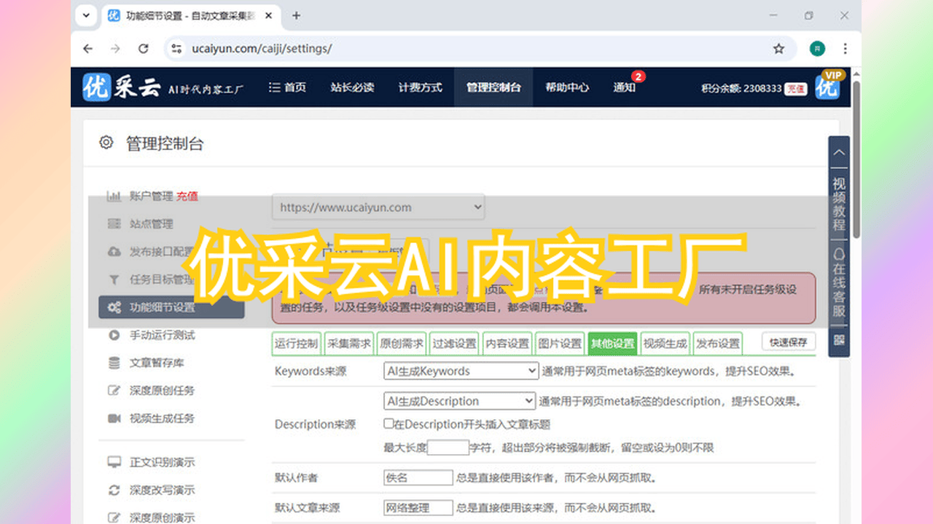Click the page vertical scrollbar
Screen dimensions: 933x524
click(x=856, y=160)
